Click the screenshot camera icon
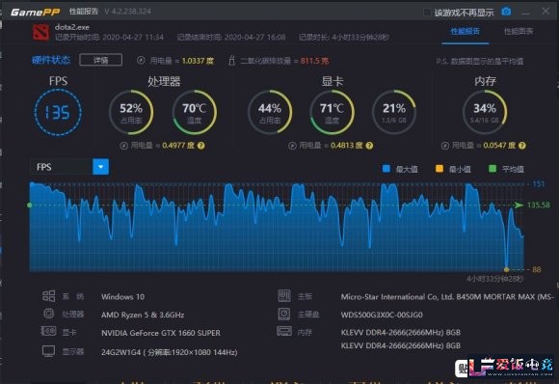Screen dimensions: 559x384 click(x=506, y=12)
